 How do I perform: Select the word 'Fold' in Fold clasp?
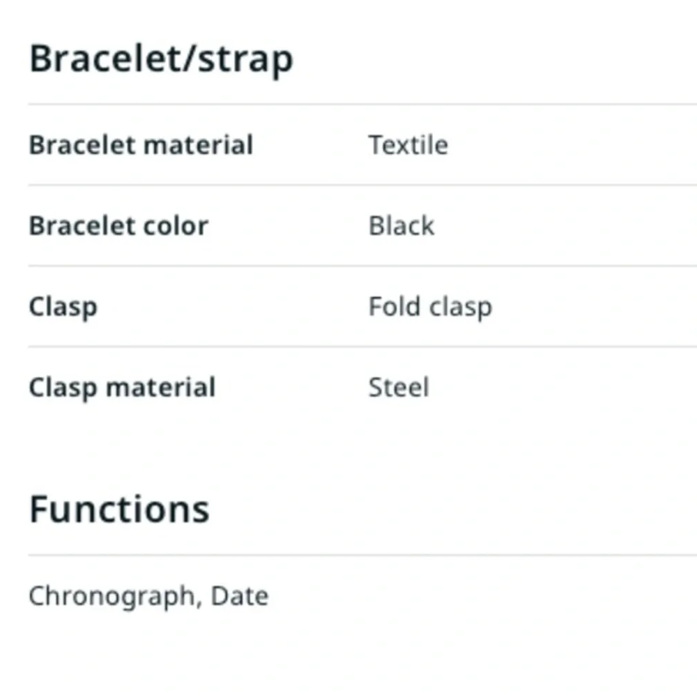[395, 306]
